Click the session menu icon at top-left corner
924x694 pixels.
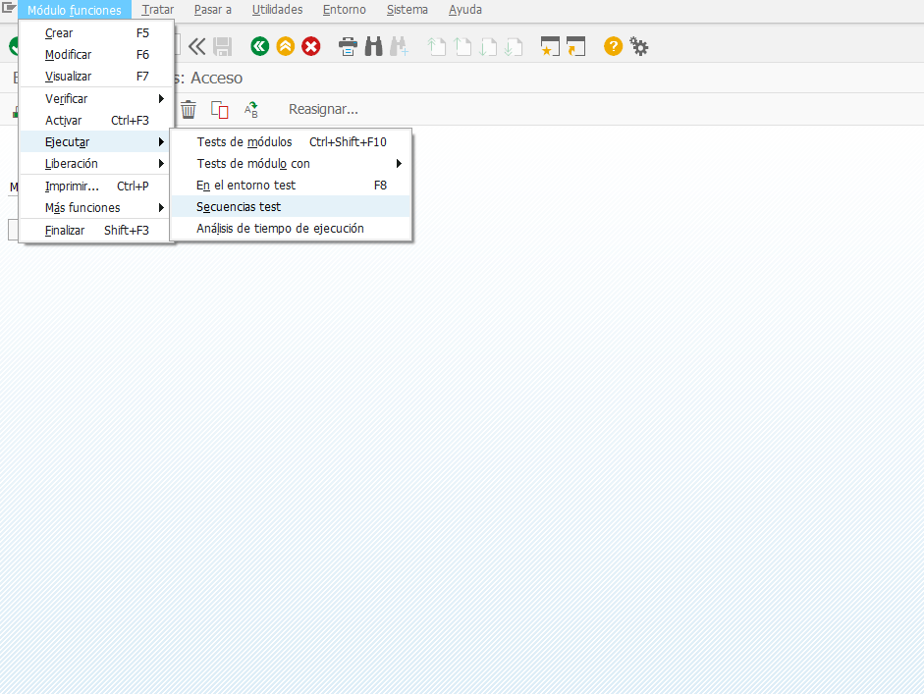point(8,8)
